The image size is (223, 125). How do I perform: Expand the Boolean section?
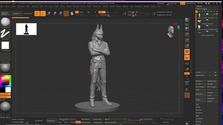coord(199,110)
